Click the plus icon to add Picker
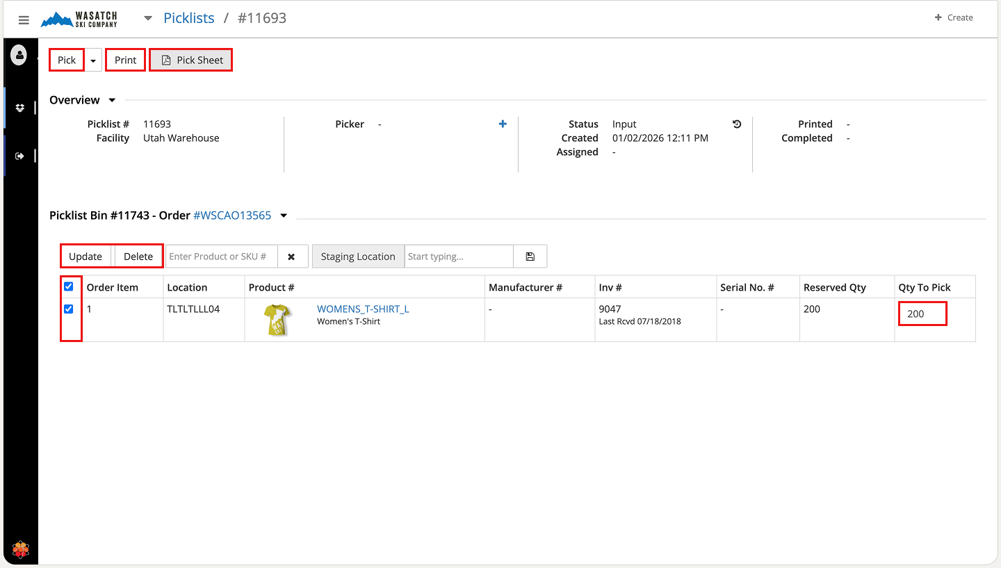 (x=503, y=124)
